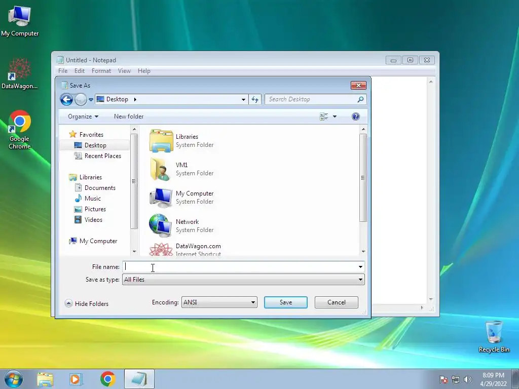Click the blue Help question mark icon
Image resolution: width=519 pixels, height=389 pixels.
click(x=355, y=116)
